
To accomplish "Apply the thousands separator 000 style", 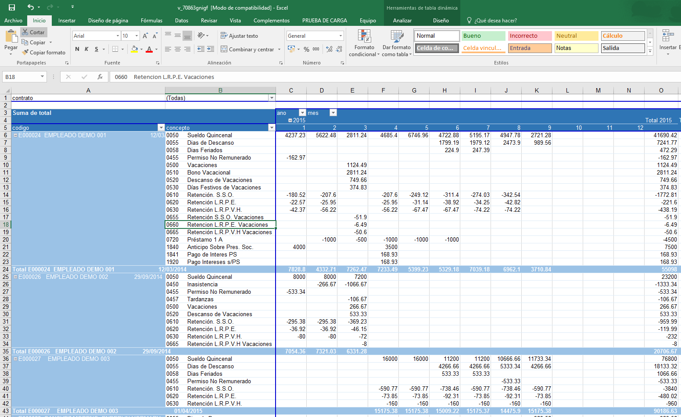I will tap(316, 49).
